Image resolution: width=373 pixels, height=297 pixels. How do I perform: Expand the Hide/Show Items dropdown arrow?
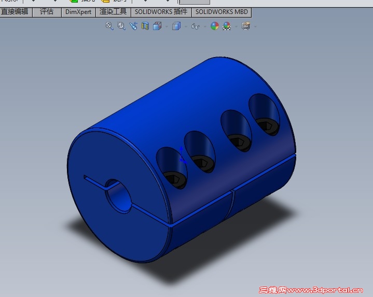pos(205,26)
